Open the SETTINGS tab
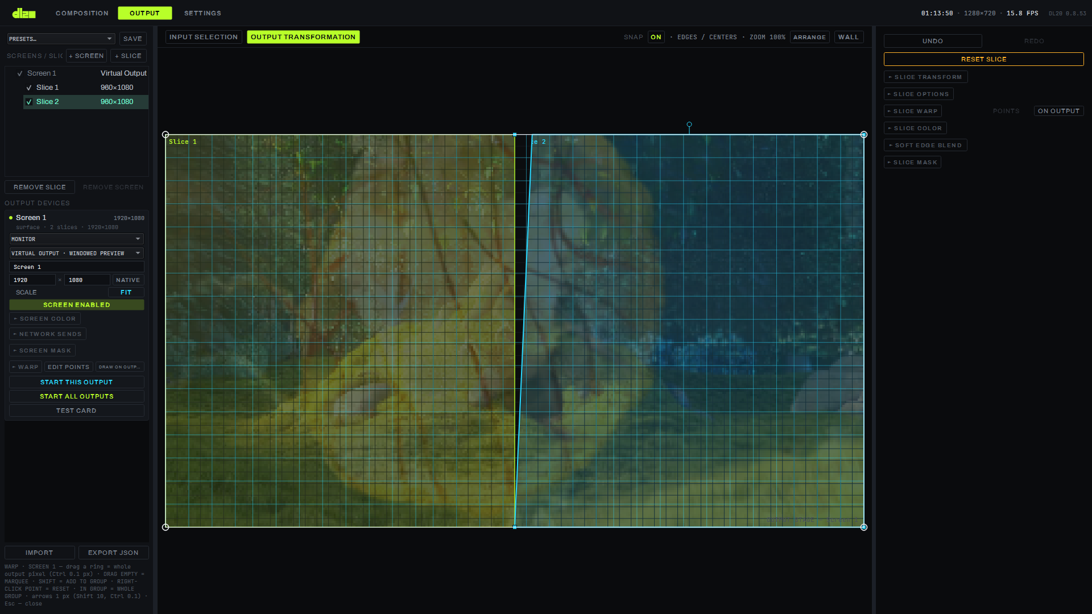Image resolution: width=1092 pixels, height=614 pixels. 202,13
